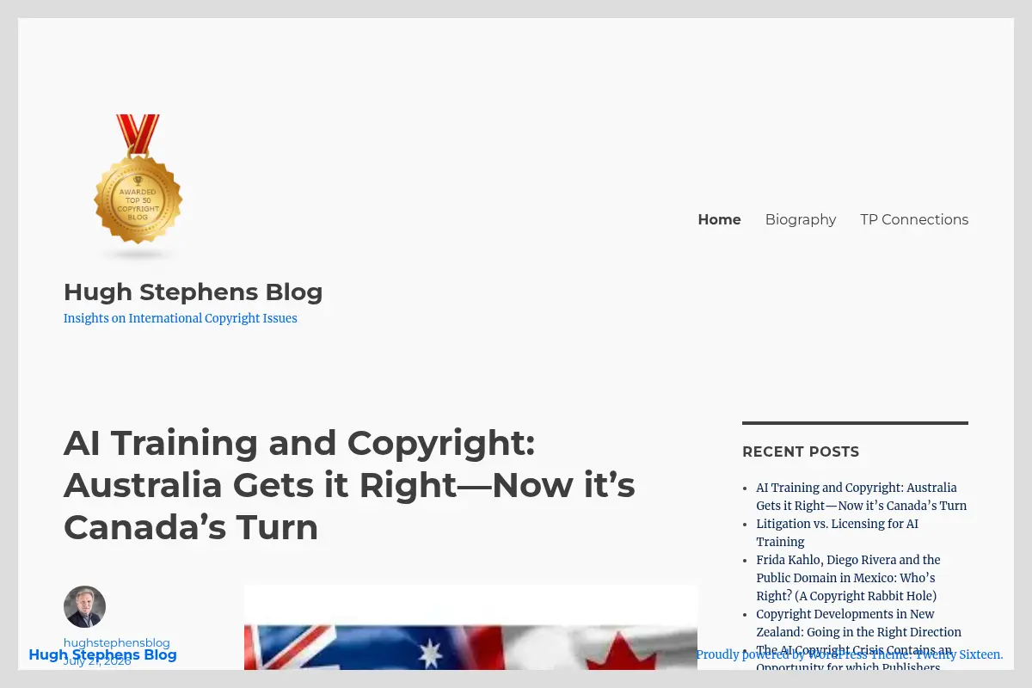Open recent post 'AI Training and Copyright: Australia Gets it Right'
1032x688 pixels.
861,496
